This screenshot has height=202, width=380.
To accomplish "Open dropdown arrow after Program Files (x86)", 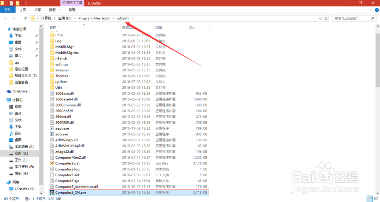I will [113, 18].
